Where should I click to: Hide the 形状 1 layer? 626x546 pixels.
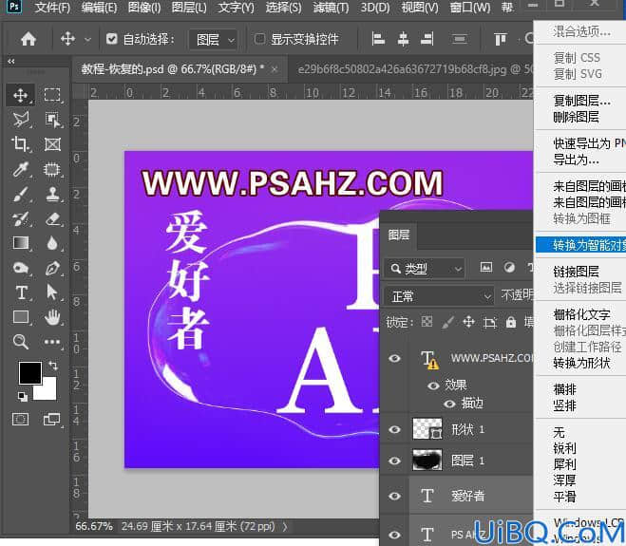pyautogui.click(x=395, y=429)
